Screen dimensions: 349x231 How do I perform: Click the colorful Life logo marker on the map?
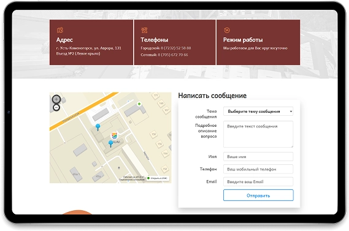114,135
